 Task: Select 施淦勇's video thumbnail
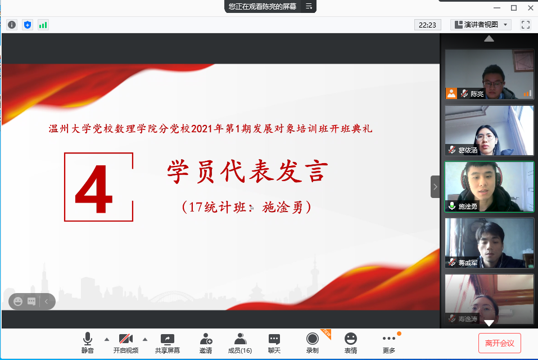(x=489, y=187)
